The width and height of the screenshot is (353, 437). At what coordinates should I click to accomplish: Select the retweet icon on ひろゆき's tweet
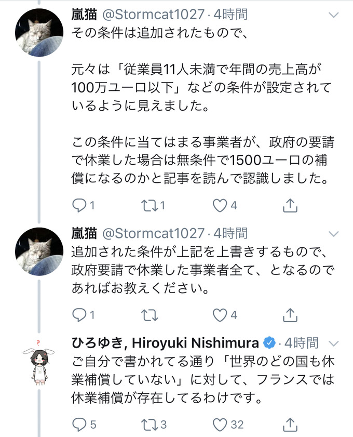(x=150, y=425)
